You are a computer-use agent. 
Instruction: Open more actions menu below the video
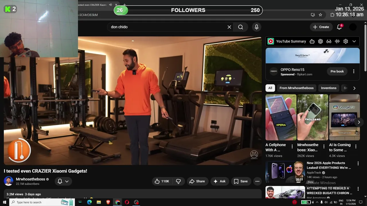(x=257, y=181)
